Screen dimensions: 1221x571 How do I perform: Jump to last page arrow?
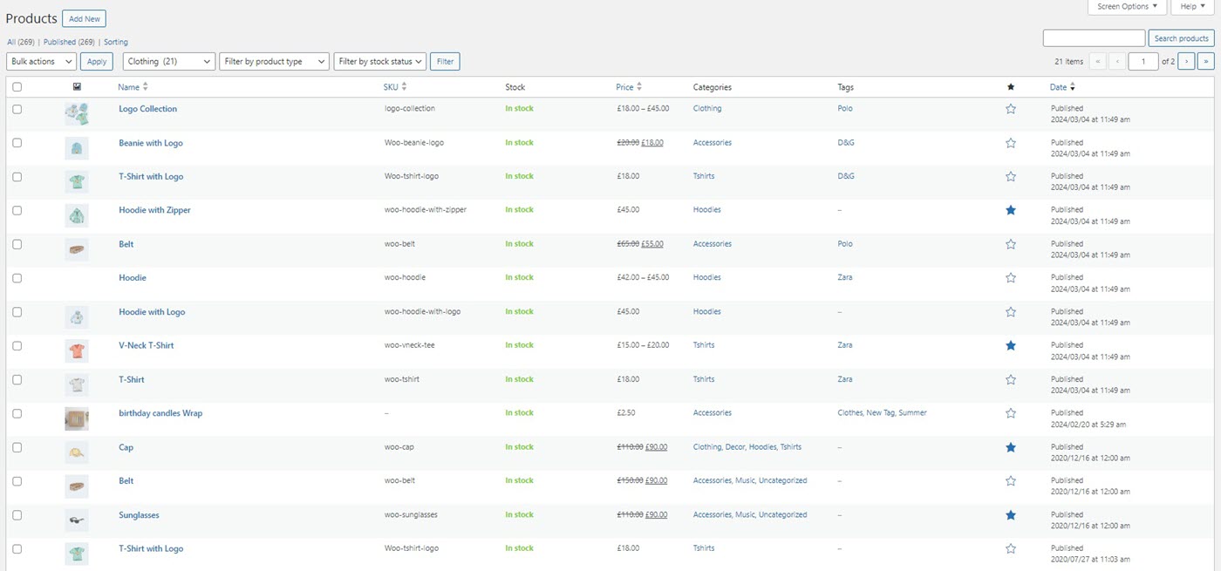click(x=1206, y=61)
